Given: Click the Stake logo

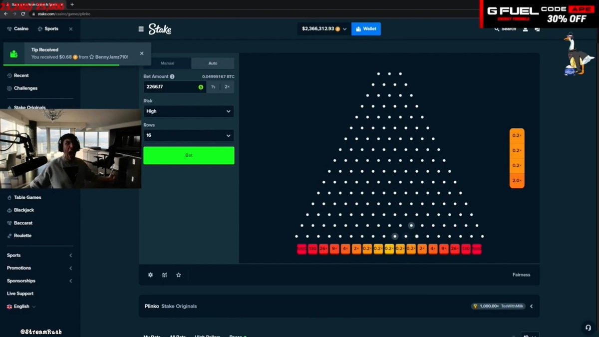Looking at the screenshot, I should [160, 29].
